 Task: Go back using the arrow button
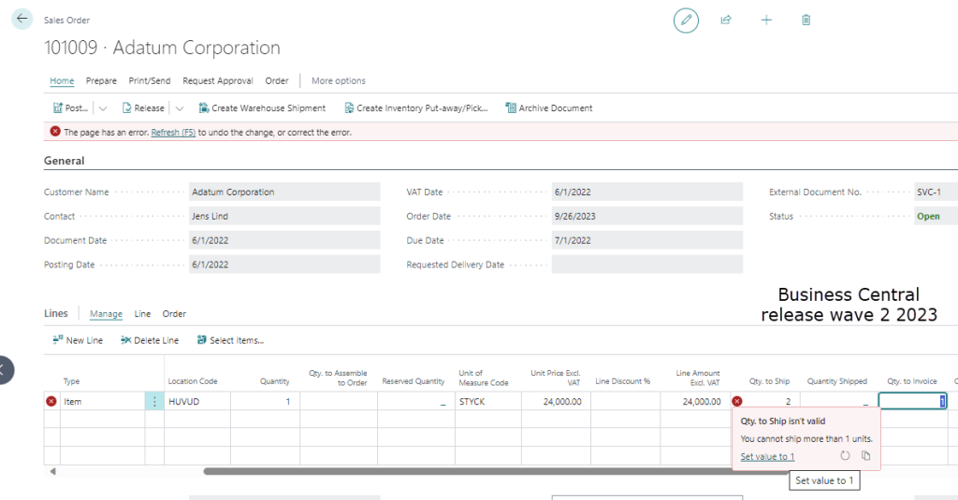[22, 19]
